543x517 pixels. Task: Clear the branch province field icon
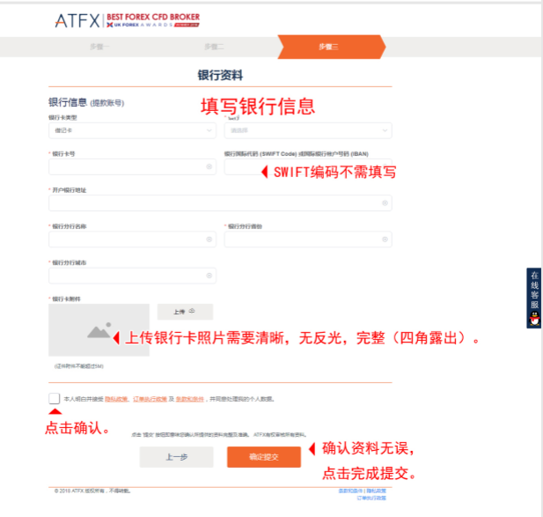pos(385,240)
